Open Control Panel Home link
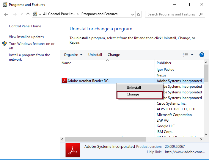 pos(25,26)
